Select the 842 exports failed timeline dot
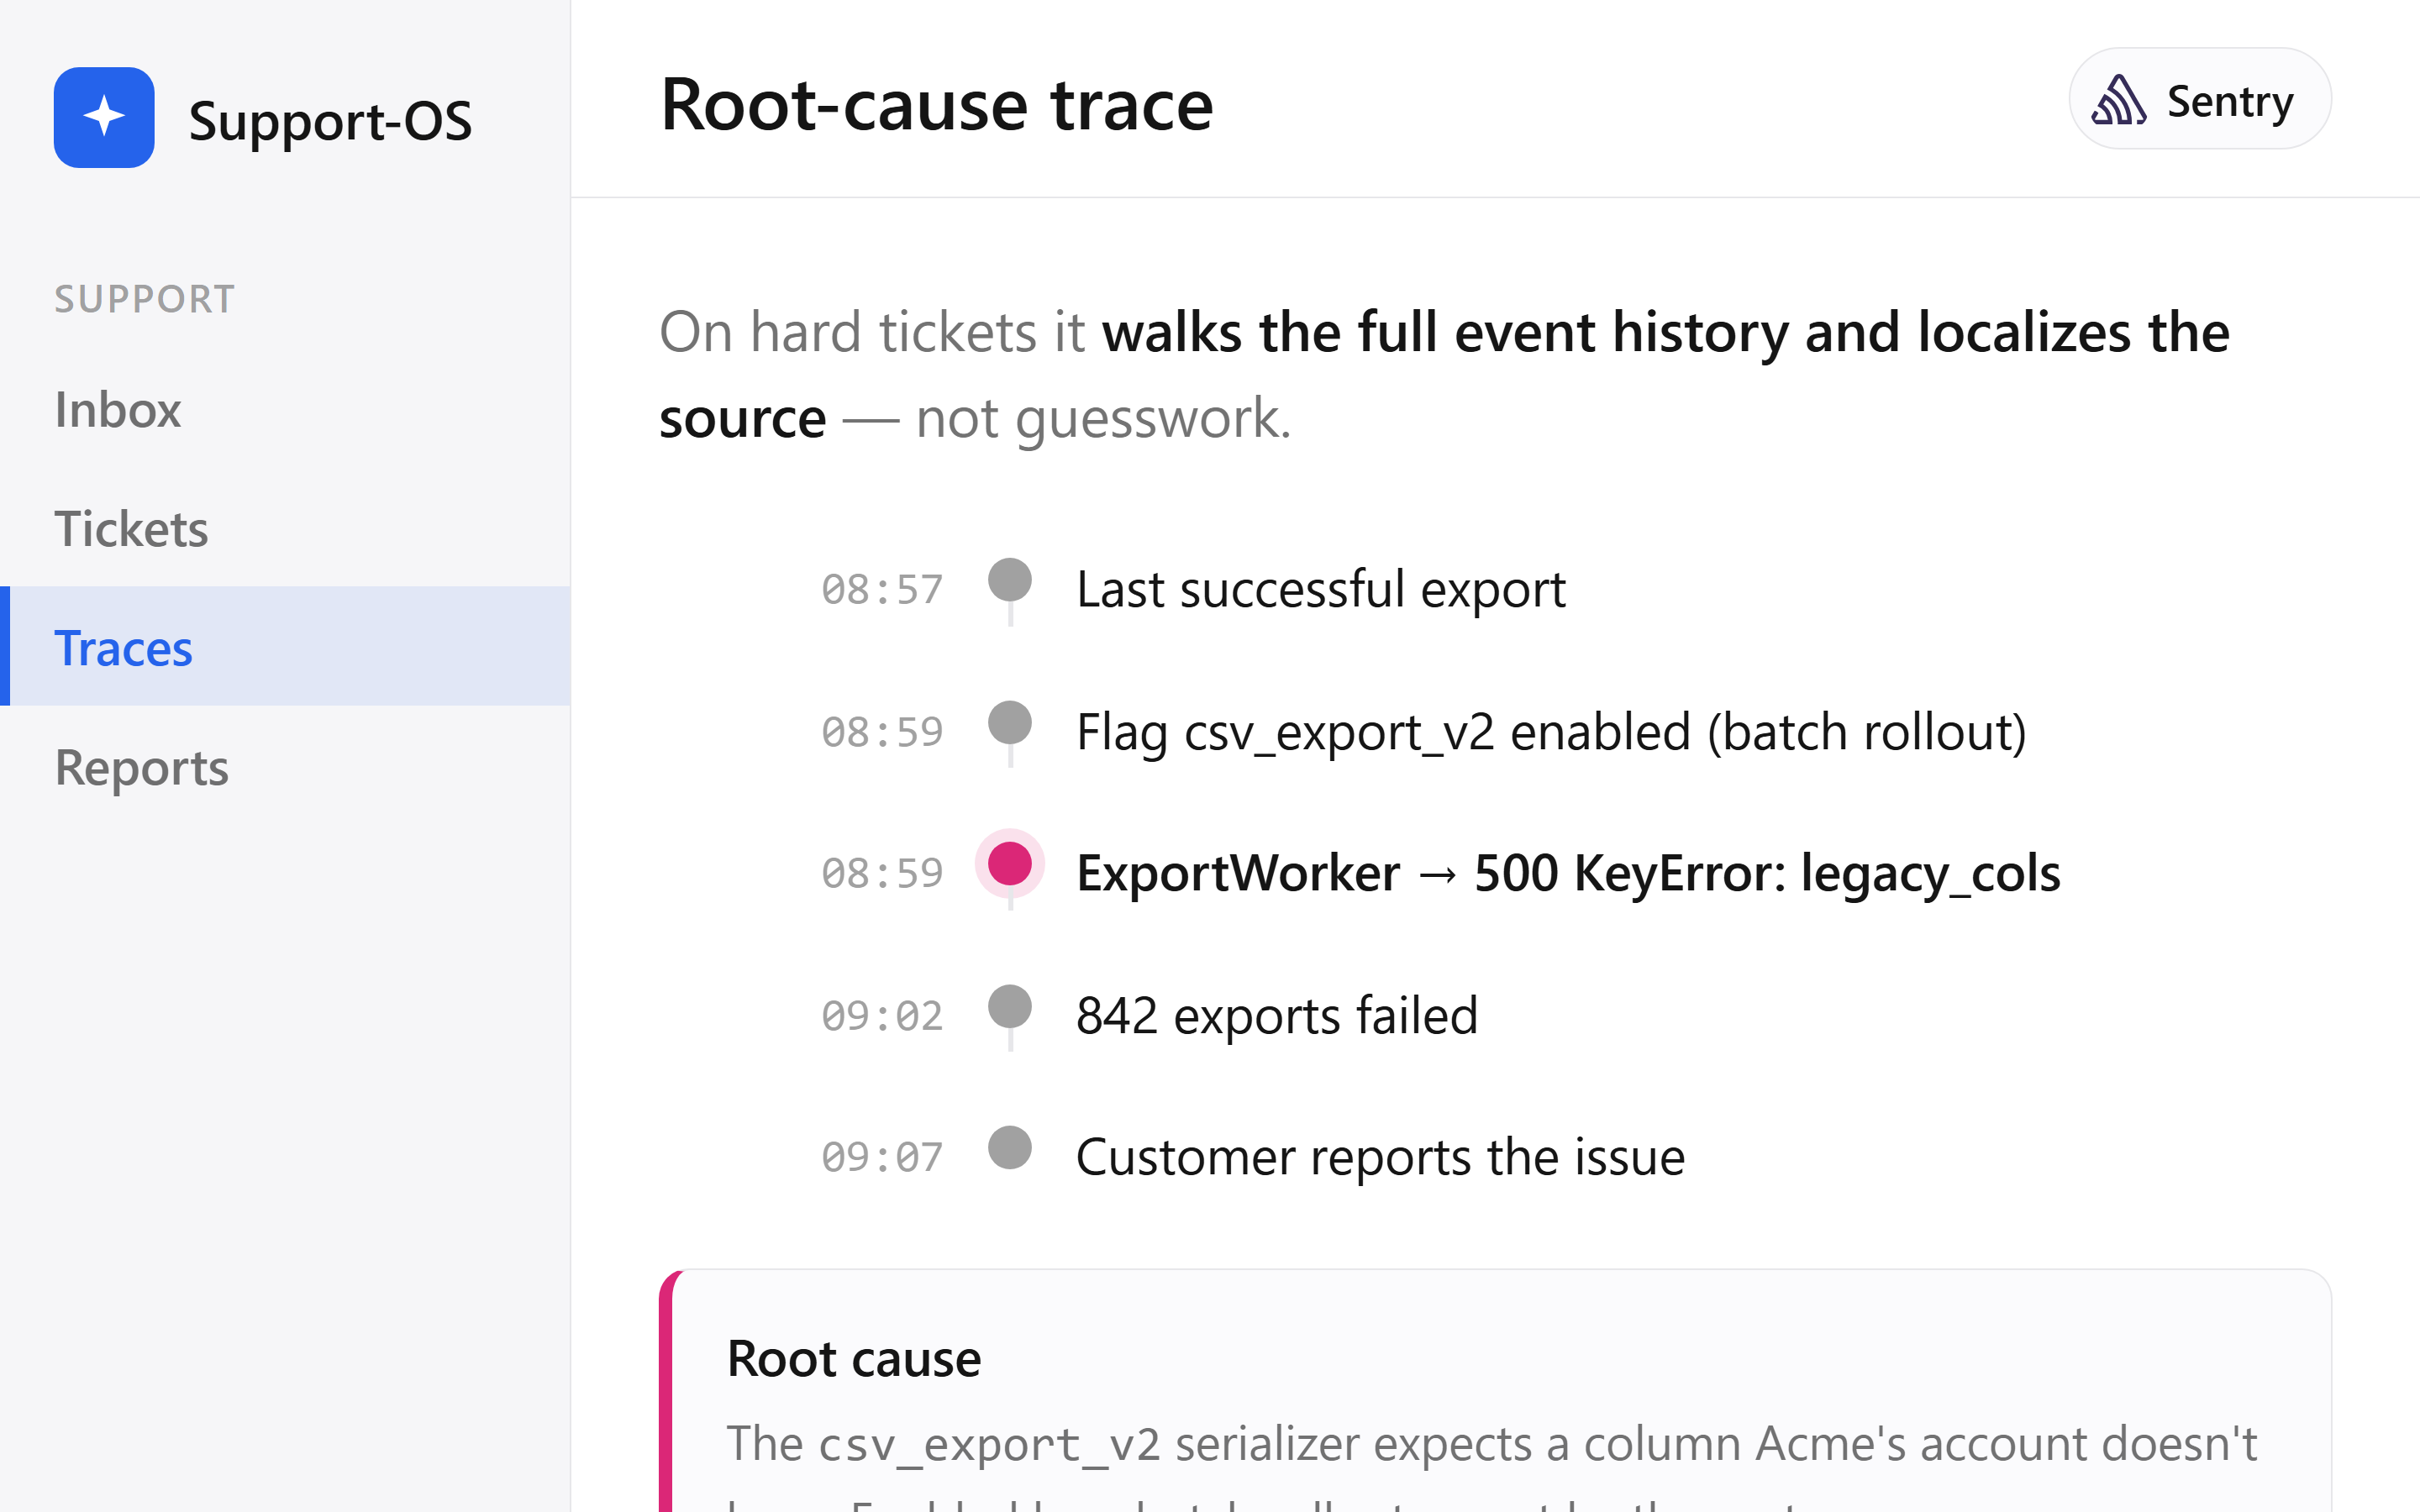 1010,1006
